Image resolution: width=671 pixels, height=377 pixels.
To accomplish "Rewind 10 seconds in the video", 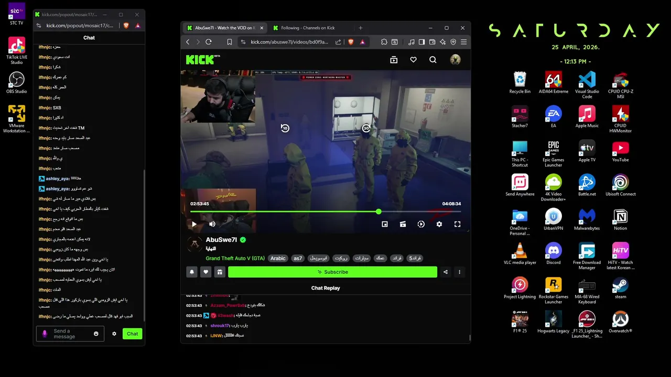I will (285, 128).
